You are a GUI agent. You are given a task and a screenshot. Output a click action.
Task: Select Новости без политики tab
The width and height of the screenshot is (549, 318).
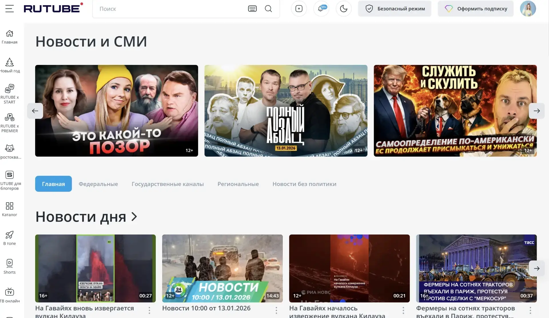click(x=304, y=184)
